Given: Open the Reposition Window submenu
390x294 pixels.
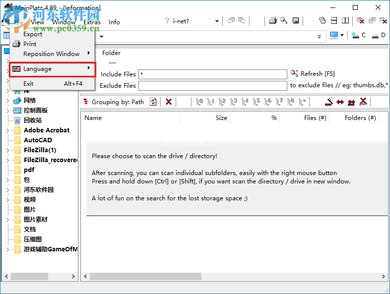Looking at the screenshot, I should click(52, 54).
